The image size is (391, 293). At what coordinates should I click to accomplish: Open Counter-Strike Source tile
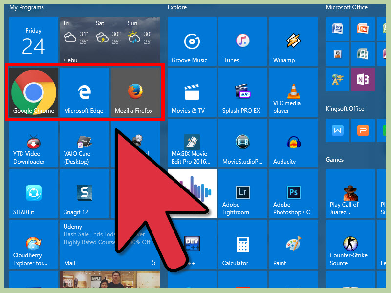[350, 245]
